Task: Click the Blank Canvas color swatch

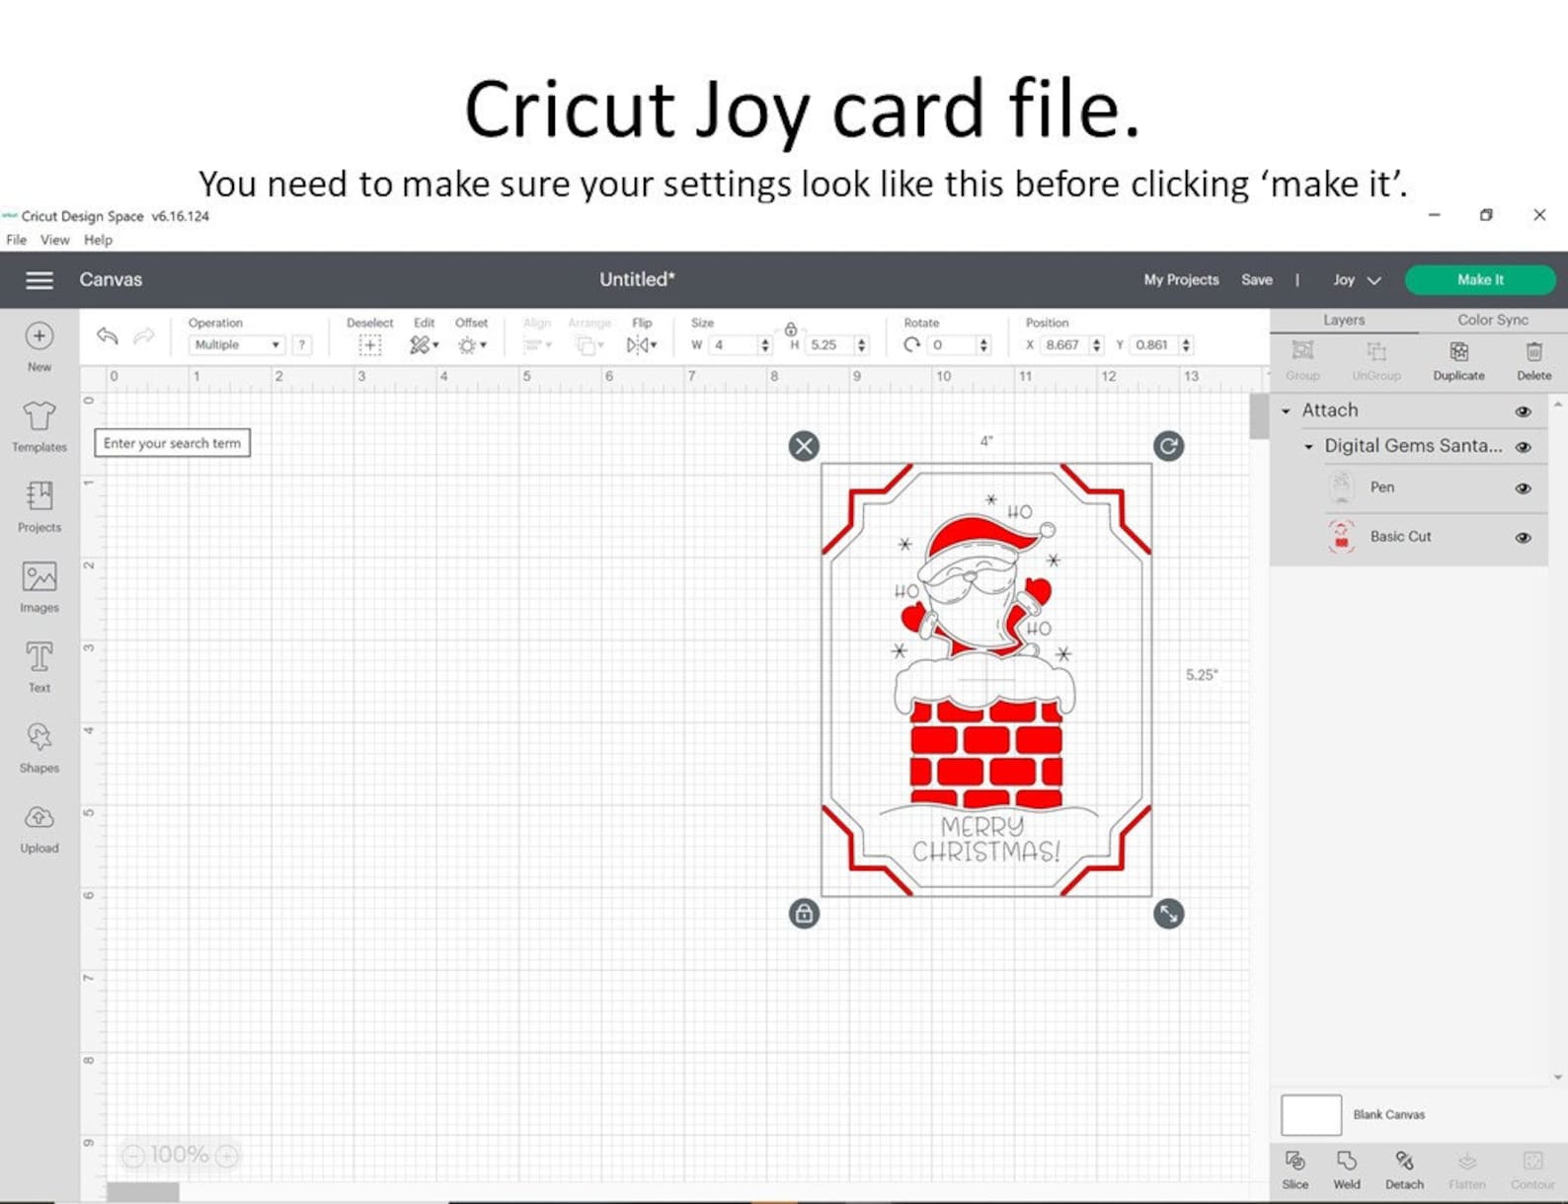Action: (1311, 1115)
